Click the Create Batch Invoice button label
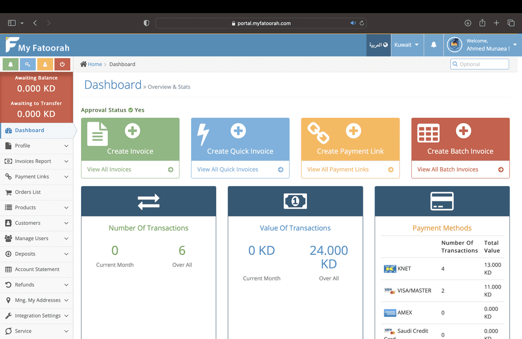The height and width of the screenshot is (339, 522). (460, 151)
